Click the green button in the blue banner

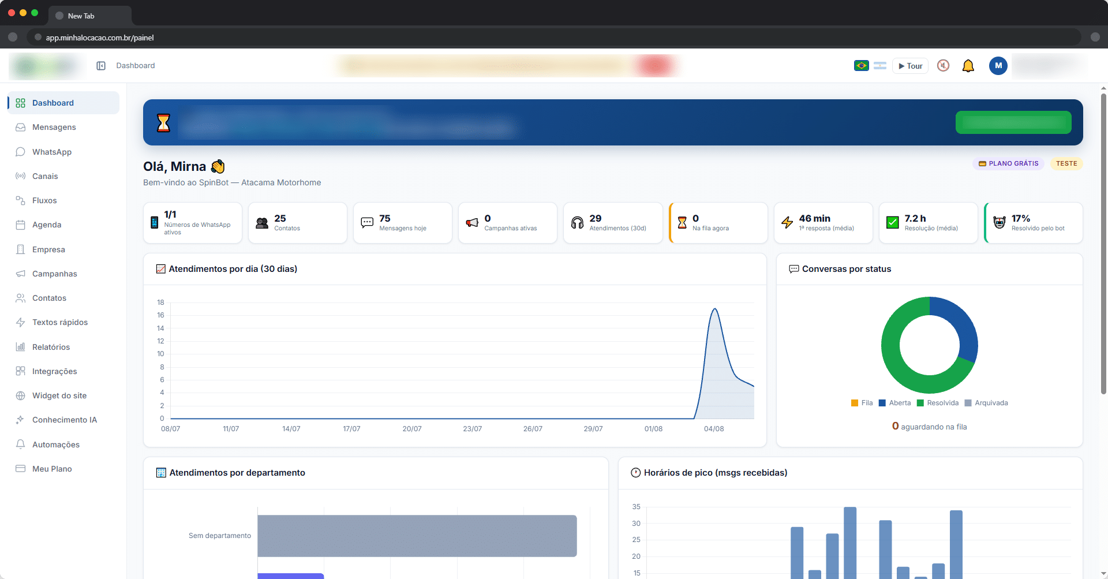[1013, 122]
